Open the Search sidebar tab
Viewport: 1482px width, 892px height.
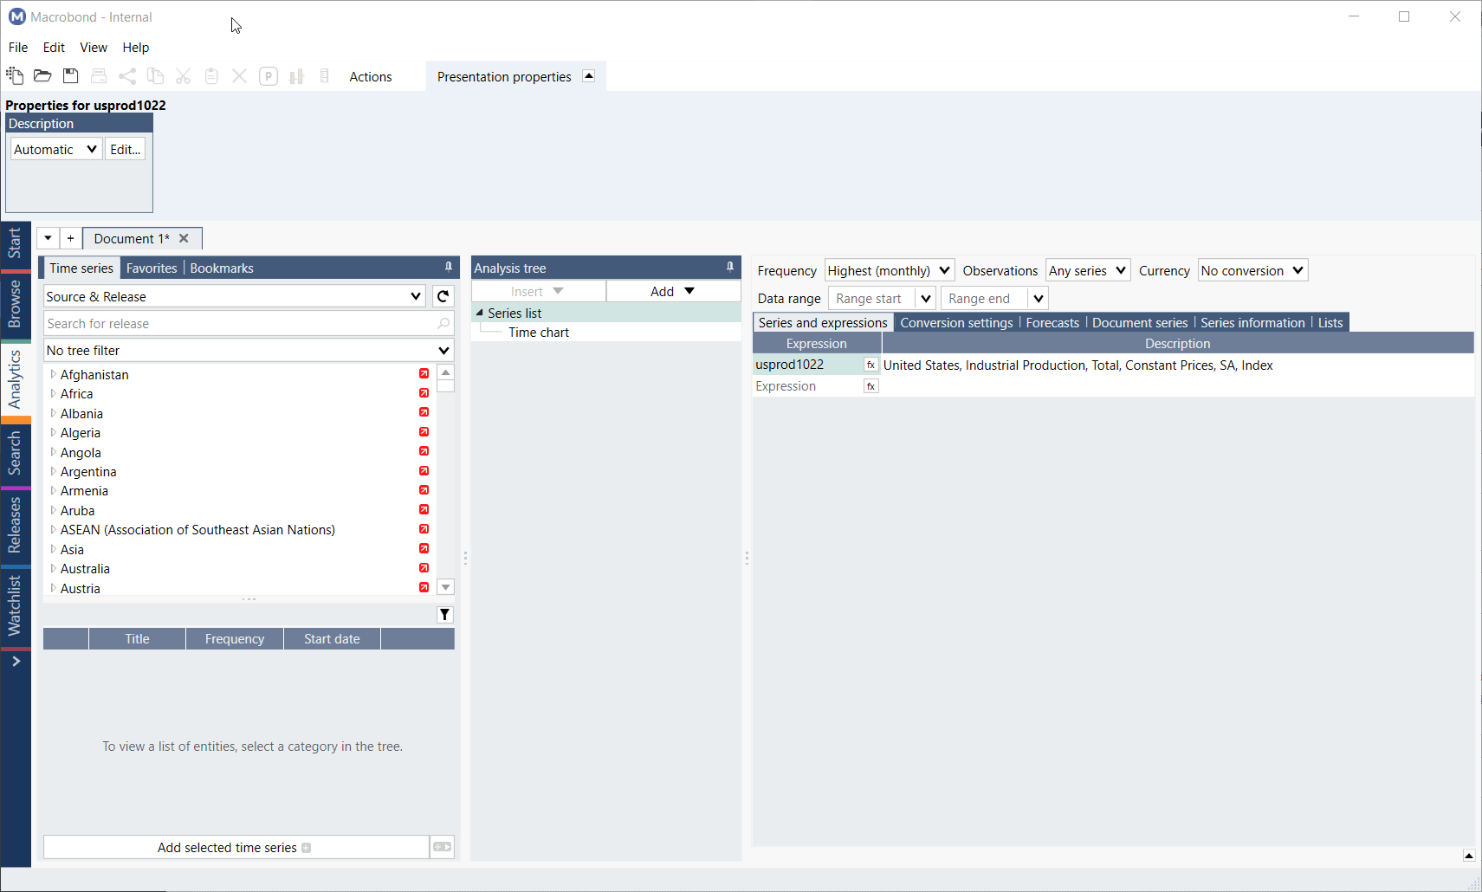pyautogui.click(x=15, y=454)
